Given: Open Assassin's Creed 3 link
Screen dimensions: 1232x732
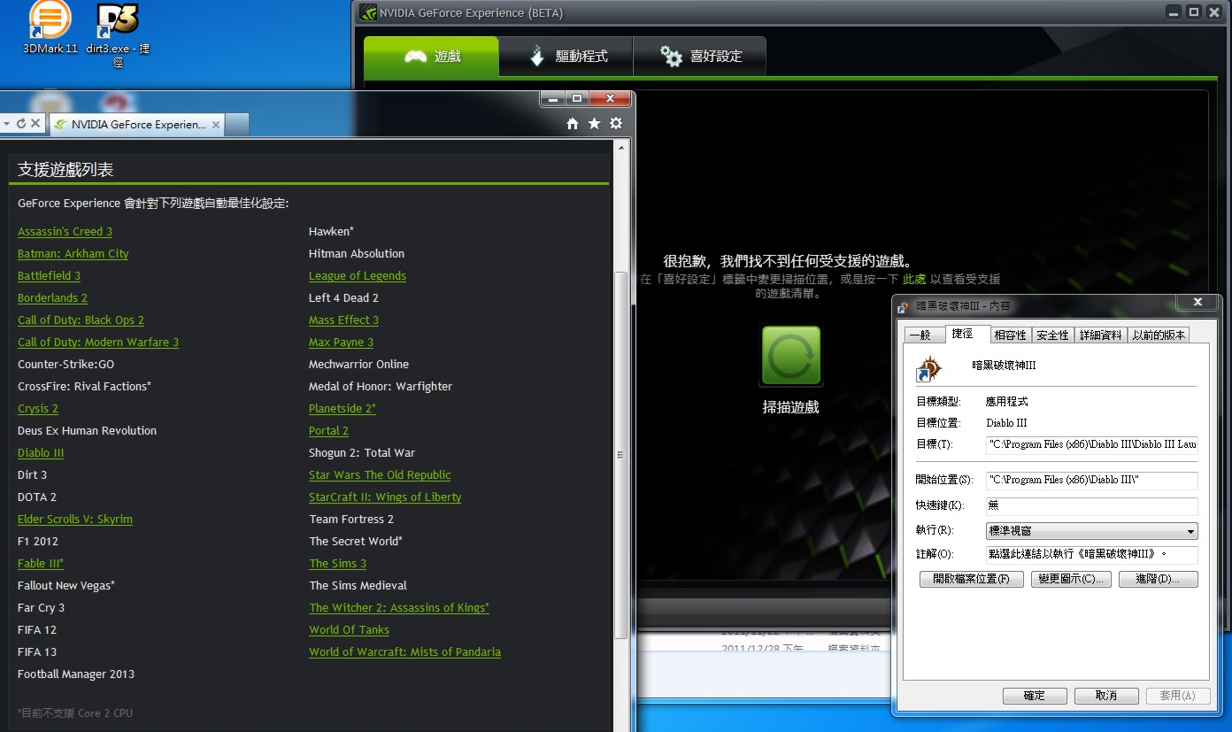Looking at the screenshot, I should [x=65, y=232].
